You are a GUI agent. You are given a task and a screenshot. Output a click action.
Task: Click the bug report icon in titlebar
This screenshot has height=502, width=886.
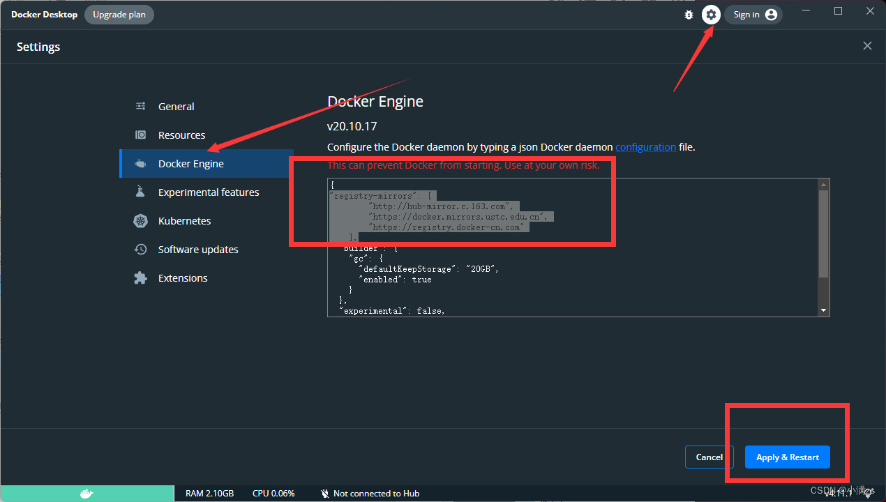coord(689,14)
